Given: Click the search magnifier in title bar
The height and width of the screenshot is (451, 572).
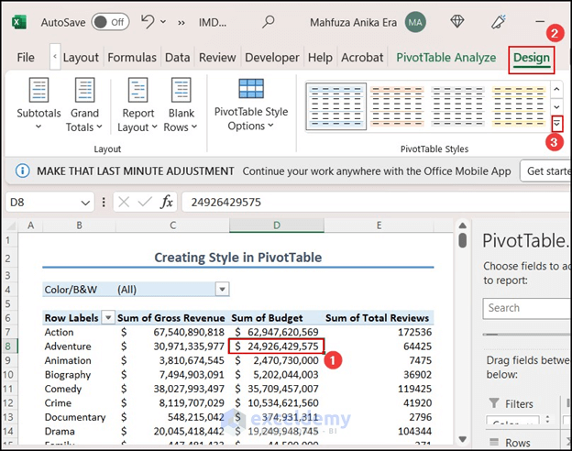Looking at the screenshot, I should click(269, 21).
